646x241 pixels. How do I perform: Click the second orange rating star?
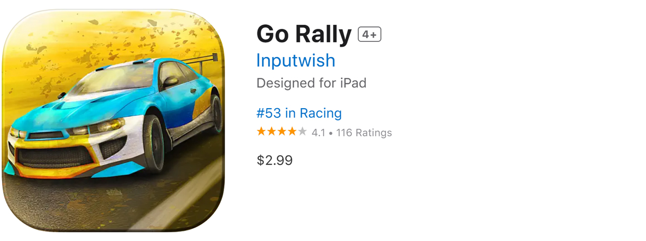click(x=272, y=132)
